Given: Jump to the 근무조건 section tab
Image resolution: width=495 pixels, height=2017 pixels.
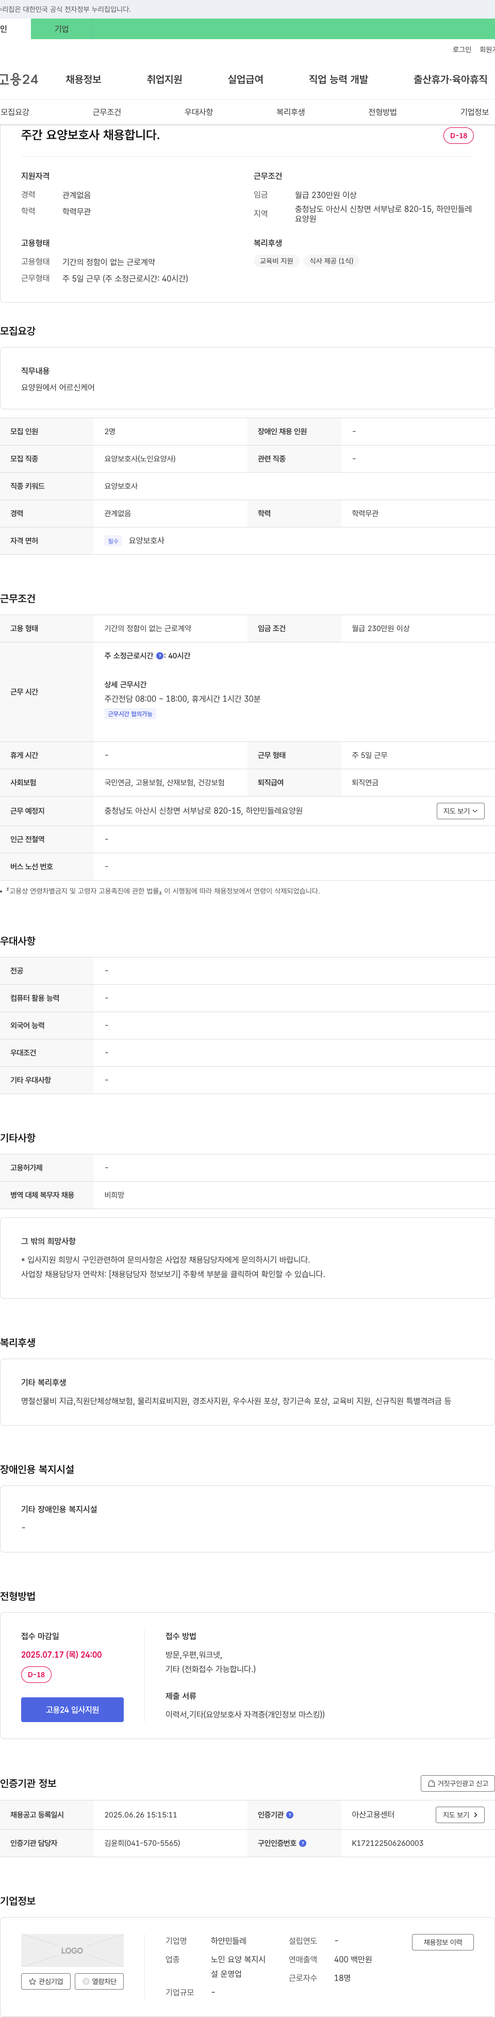Looking at the screenshot, I should tap(107, 112).
